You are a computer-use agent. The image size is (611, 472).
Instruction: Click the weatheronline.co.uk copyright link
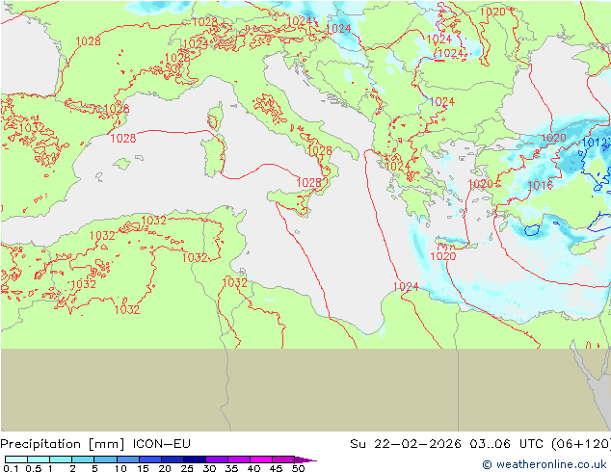[544, 464]
